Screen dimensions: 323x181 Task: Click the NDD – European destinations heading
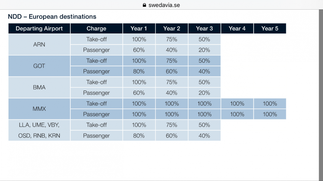(52, 16)
